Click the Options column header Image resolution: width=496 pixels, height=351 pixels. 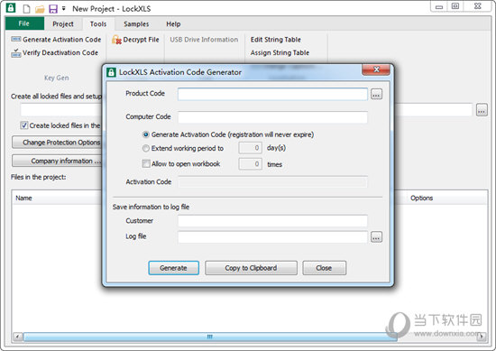coord(422,199)
